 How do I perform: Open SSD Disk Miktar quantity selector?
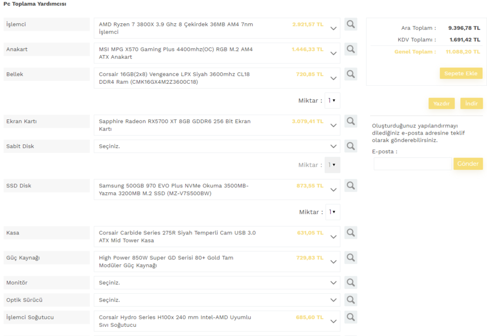[332, 212]
